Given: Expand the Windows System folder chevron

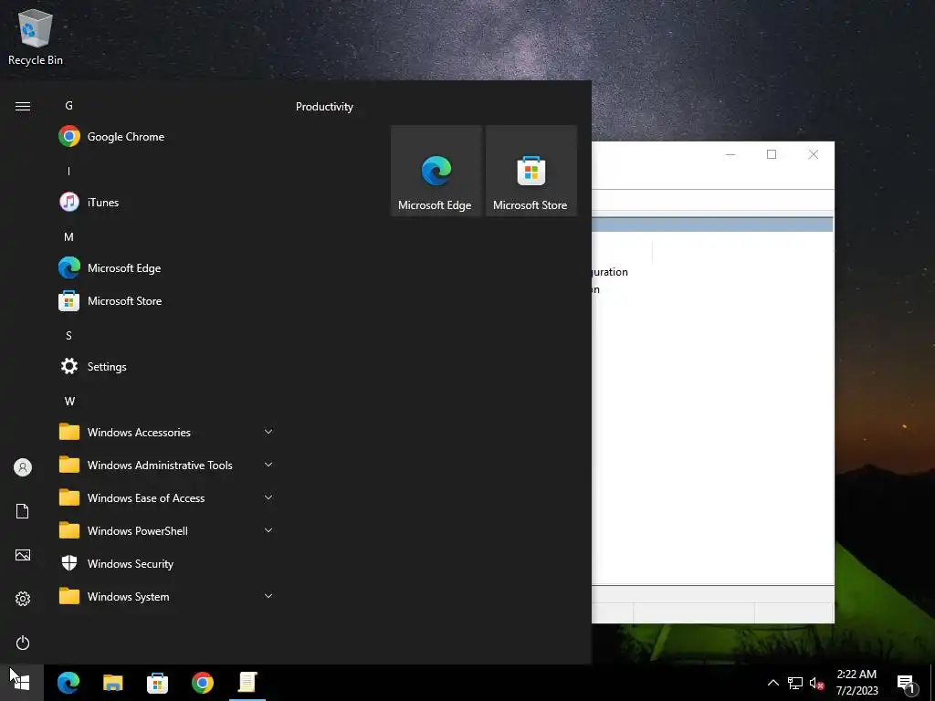Looking at the screenshot, I should [x=268, y=595].
